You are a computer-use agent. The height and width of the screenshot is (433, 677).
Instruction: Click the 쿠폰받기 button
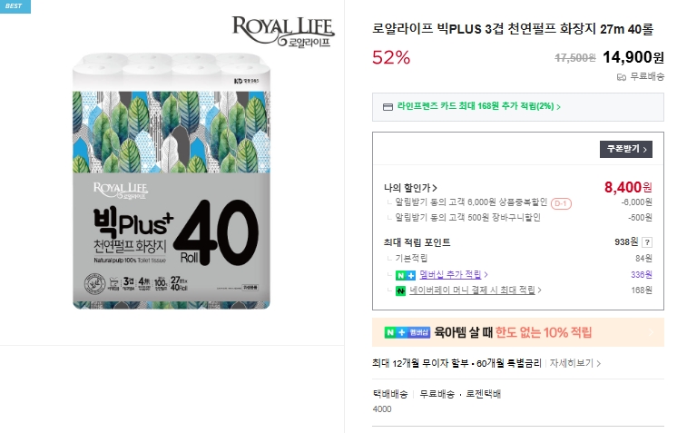[625, 149]
